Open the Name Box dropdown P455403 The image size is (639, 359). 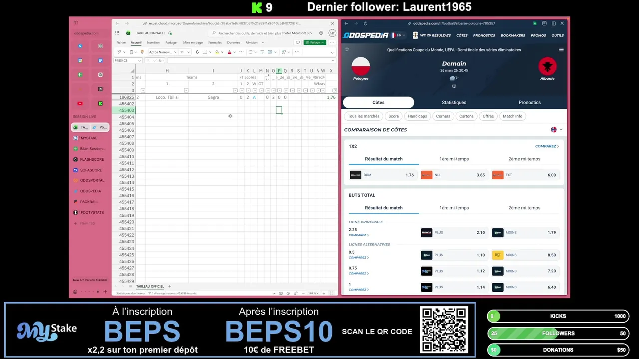(139, 61)
